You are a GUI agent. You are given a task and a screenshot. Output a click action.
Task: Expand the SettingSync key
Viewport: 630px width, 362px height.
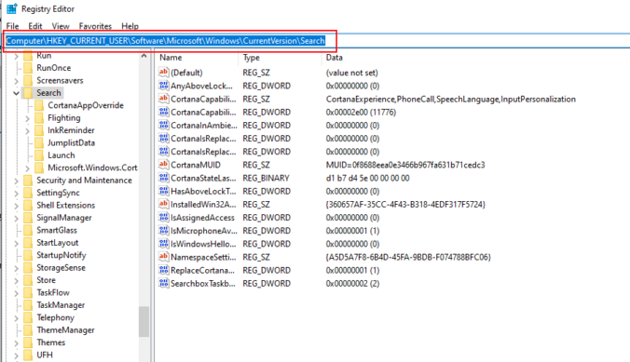(x=16, y=193)
